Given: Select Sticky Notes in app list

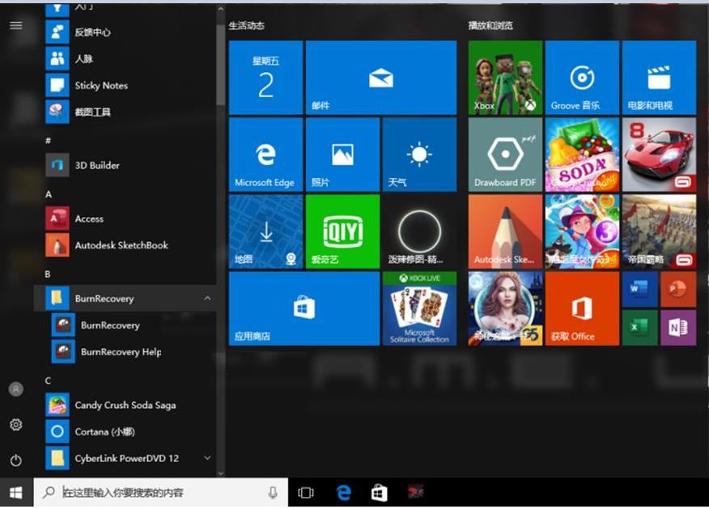Looking at the screenshot, I should 101,86.
